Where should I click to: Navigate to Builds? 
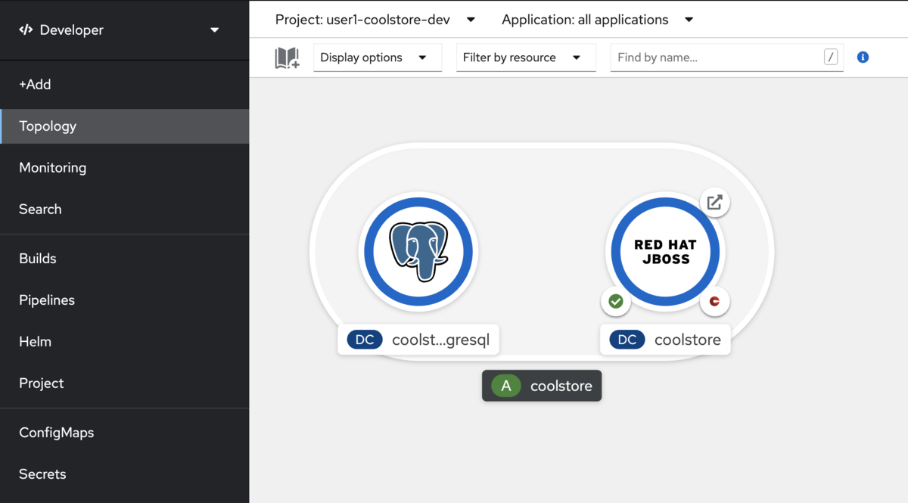(x=124, y=259)
